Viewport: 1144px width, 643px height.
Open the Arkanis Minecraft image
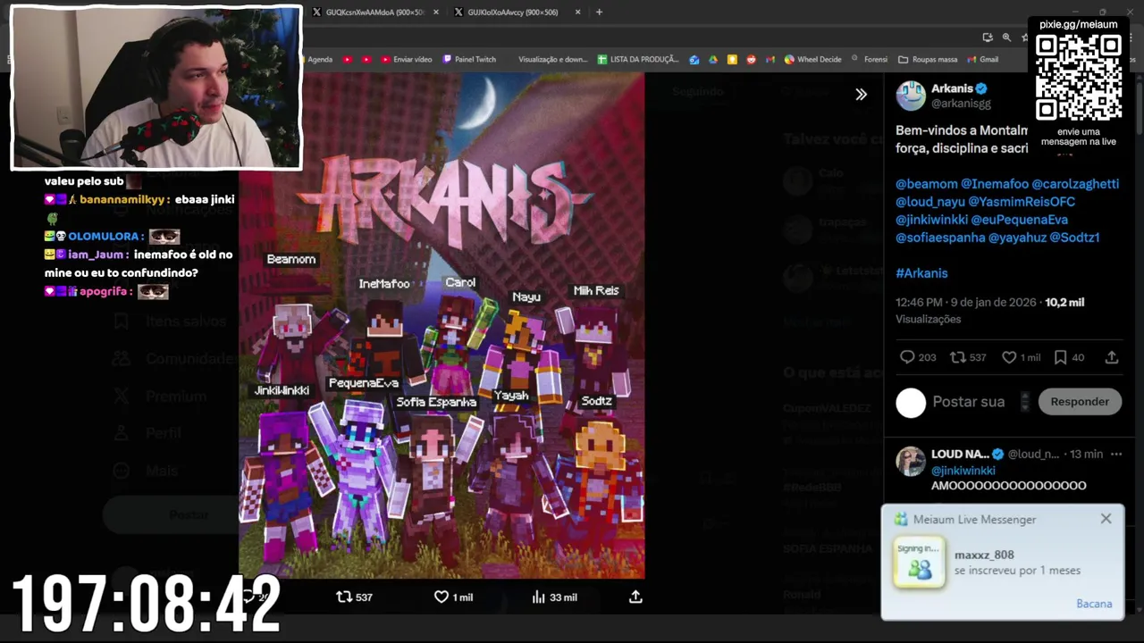pyautogui.click(x=442, y=326)
